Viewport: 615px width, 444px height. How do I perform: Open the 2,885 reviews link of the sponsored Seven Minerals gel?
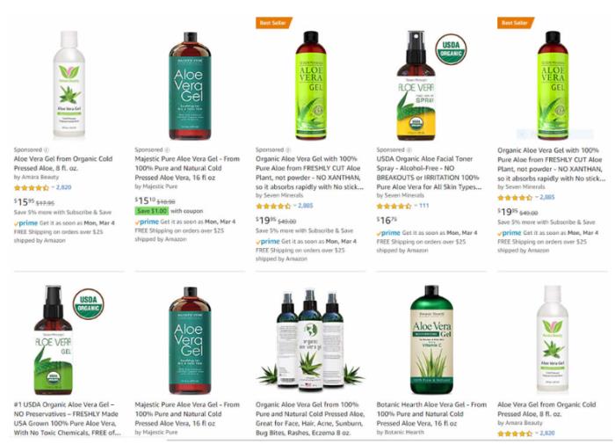(x=305, y=206)
